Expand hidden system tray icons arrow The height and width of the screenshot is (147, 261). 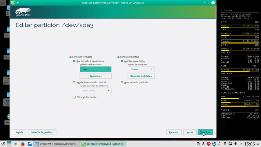pos(241,144)
